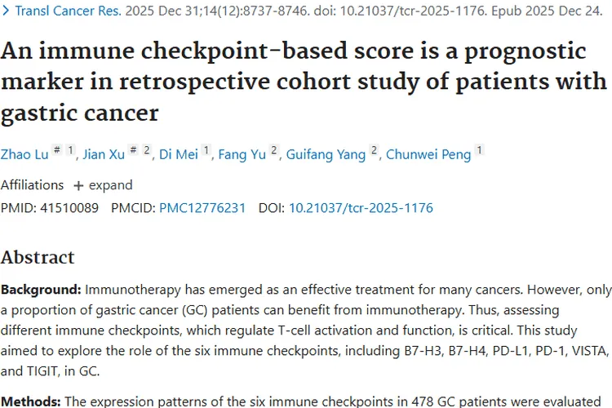
Task: Follow the DOI 10.21037/tcr-2025-1176 link
Action: coord(361,208)
